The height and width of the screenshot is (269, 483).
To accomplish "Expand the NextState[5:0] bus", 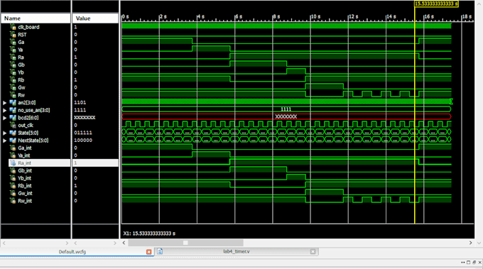I will (5, 141).
